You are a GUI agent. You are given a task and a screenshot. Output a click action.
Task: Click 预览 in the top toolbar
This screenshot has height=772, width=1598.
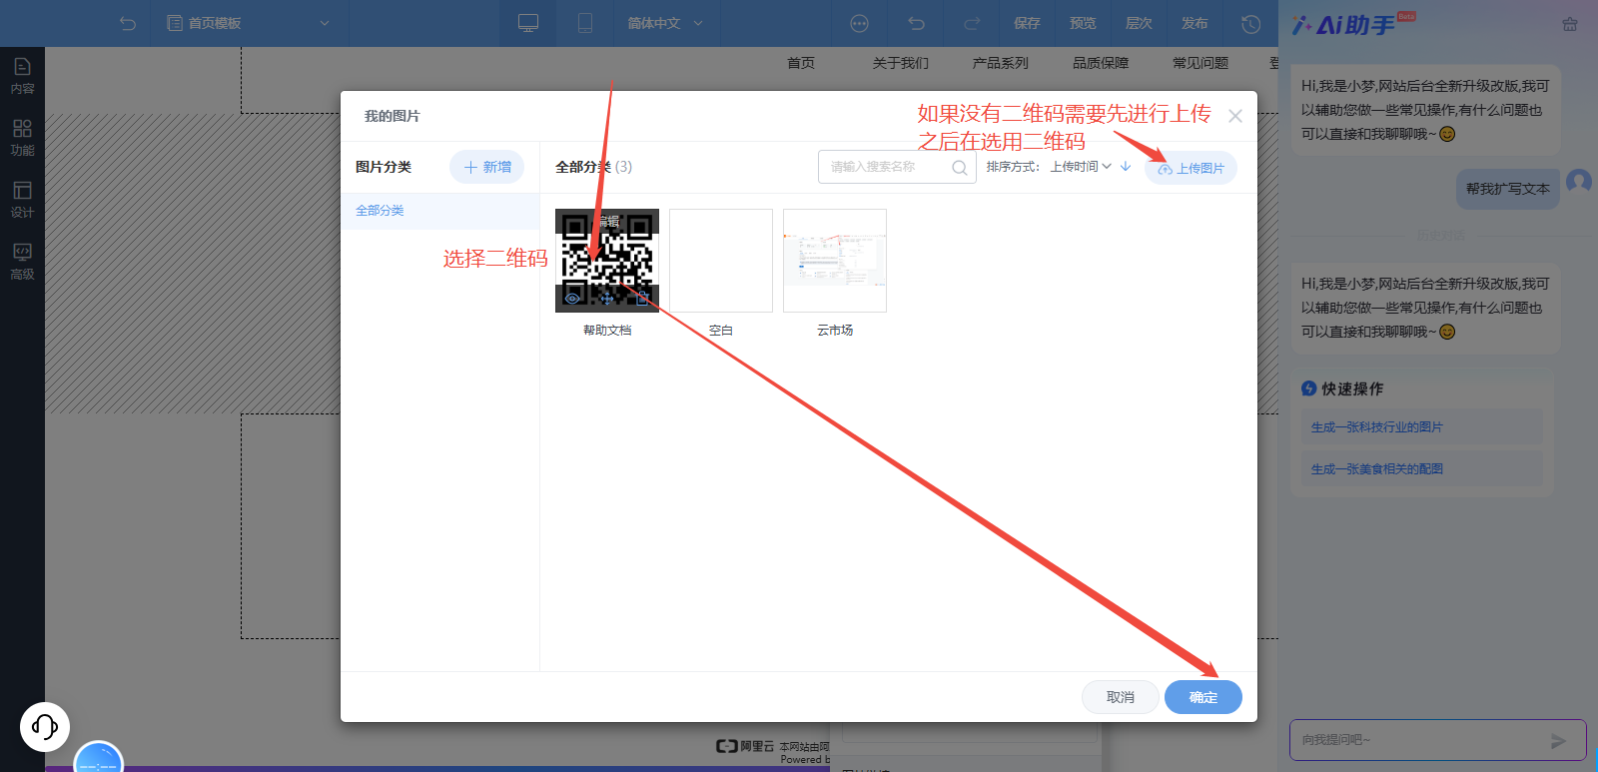pyautogui.click(x=1083, y=23)
